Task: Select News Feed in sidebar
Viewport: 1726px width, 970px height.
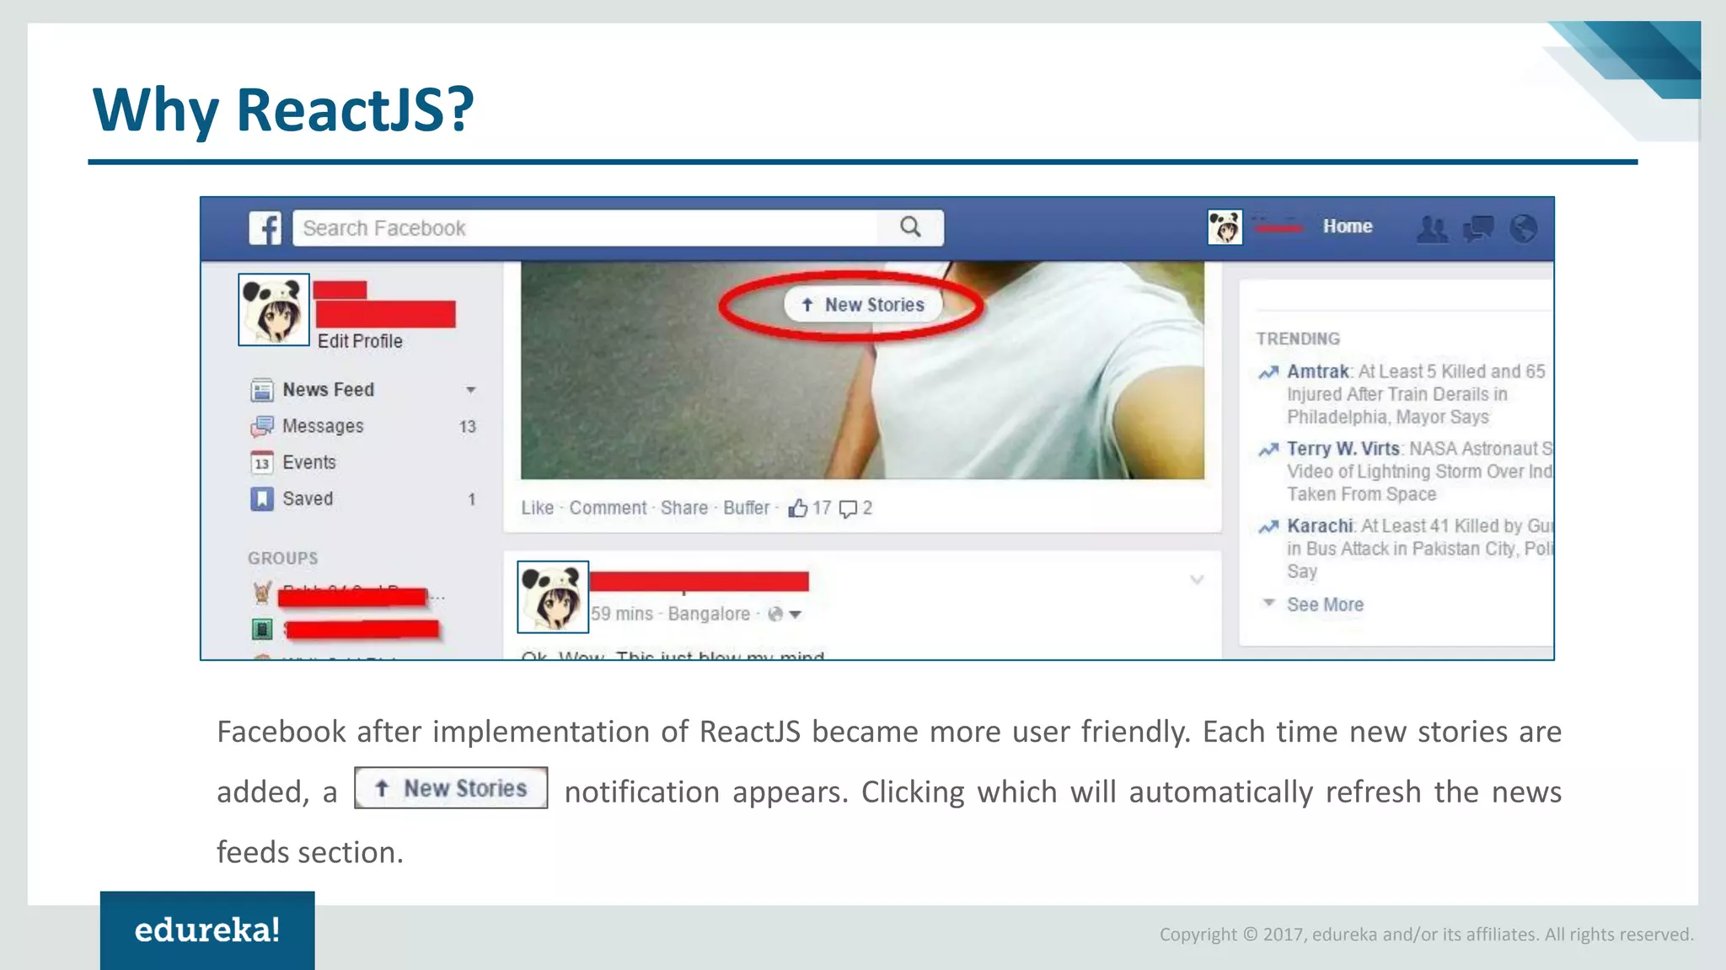Action: (328, 390)
